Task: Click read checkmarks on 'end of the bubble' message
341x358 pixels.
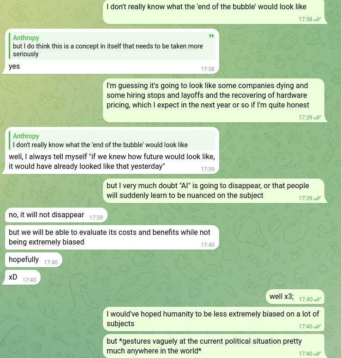Action: [317, 19]
